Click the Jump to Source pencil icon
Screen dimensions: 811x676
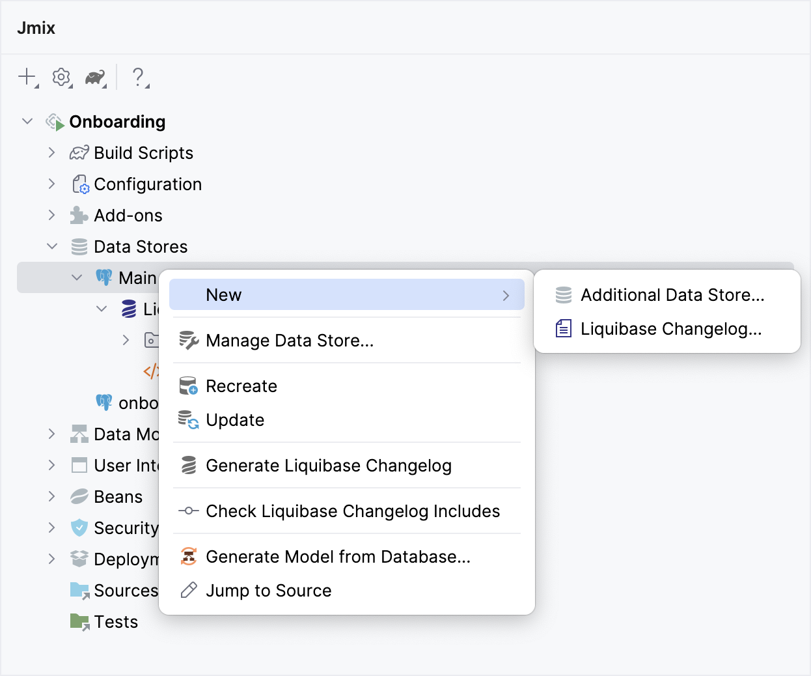tap(189, 591)
